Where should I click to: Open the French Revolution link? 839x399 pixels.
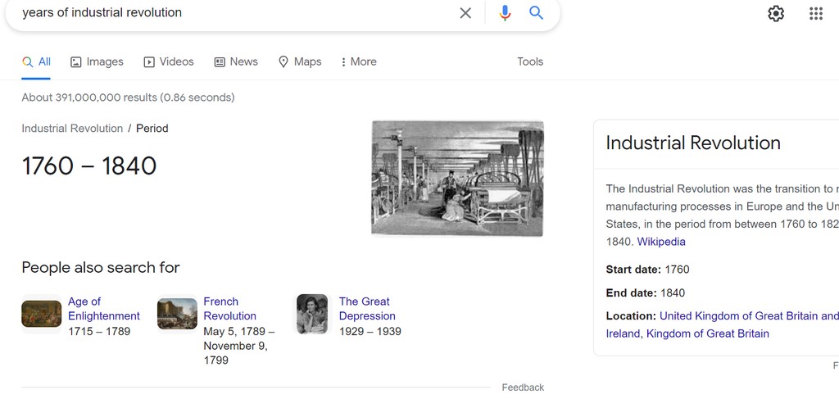point(230,309)
